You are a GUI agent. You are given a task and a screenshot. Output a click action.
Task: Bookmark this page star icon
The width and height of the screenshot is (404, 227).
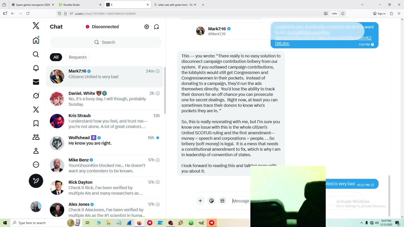click(343, 14)
